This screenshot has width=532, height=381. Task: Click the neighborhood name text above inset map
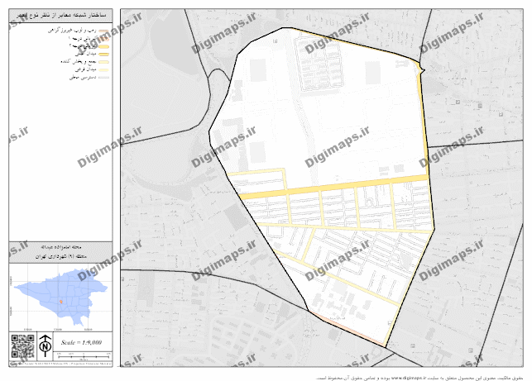[x=60, y=247]
